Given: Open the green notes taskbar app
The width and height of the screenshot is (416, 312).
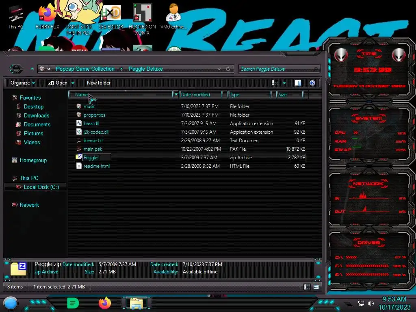Looking at the screenshot, I should (x=73, y=303).
